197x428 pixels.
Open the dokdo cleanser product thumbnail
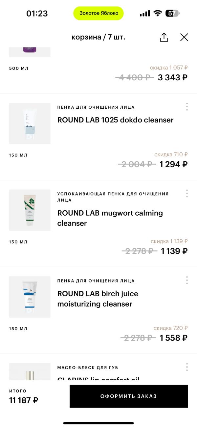[30, 123]
